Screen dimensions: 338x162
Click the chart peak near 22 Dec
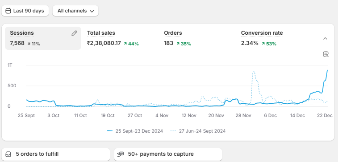click(328, 70)
